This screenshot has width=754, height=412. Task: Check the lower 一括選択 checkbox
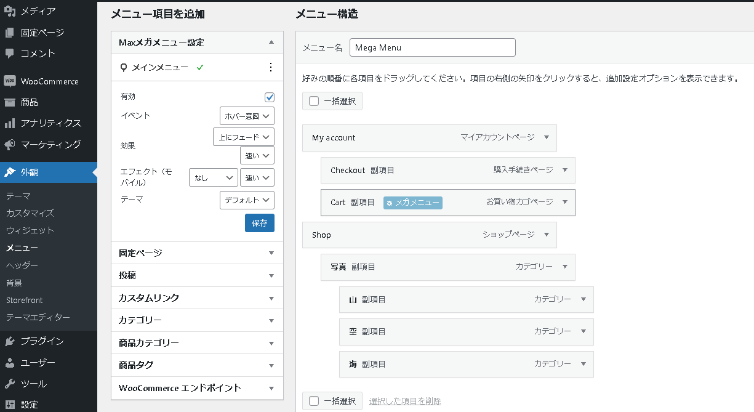(x=314, y=401)
